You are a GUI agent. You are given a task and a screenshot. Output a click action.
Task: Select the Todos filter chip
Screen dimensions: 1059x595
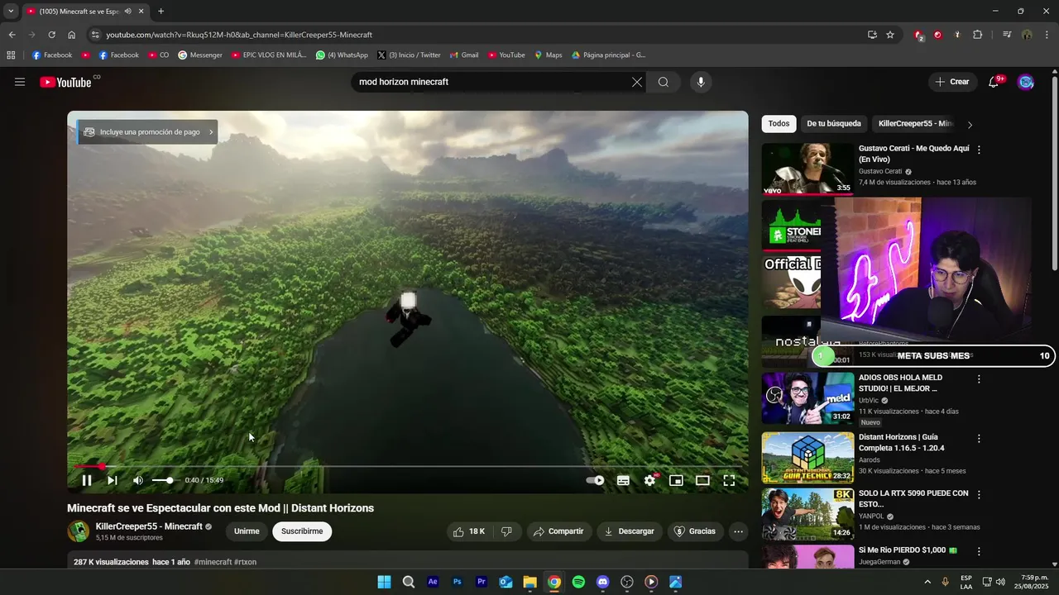[x=779, y=124]
